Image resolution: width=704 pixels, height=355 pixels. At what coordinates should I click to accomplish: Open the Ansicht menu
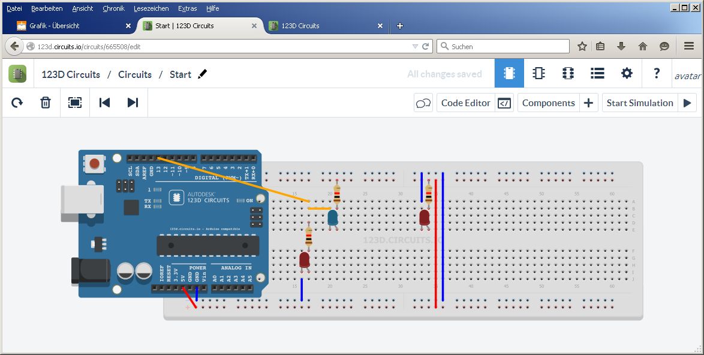pyautogui.click(x=83, y=8)
